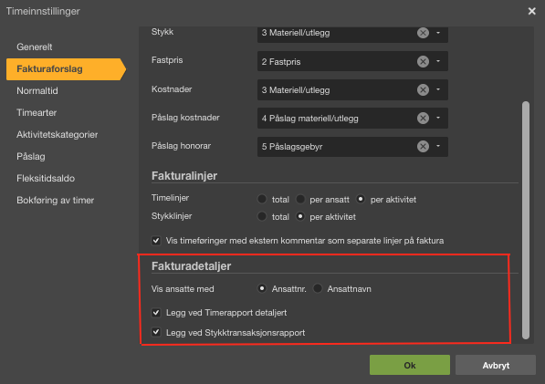Open the Fleksitidsaldo settings section
The height and width of the screenshot is (384, 545).
[46, 179]
